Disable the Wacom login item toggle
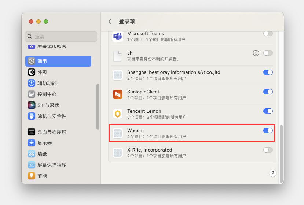Viewport: 304px width, 205px height. tap(268, 130)
